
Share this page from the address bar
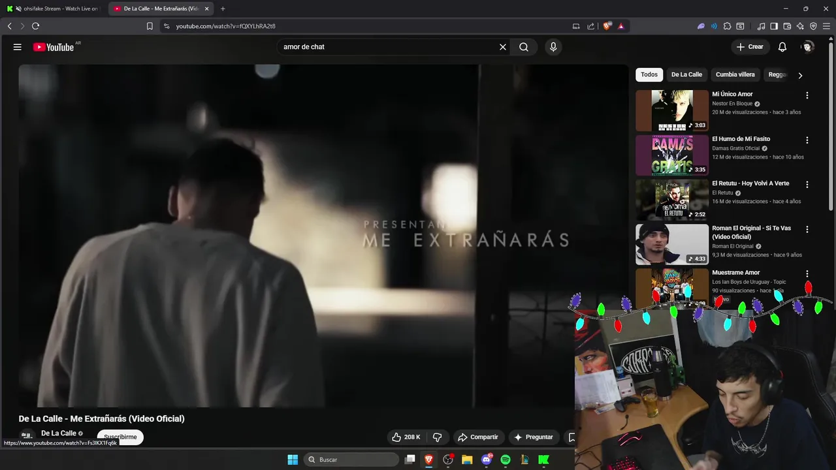click(591, 26)
